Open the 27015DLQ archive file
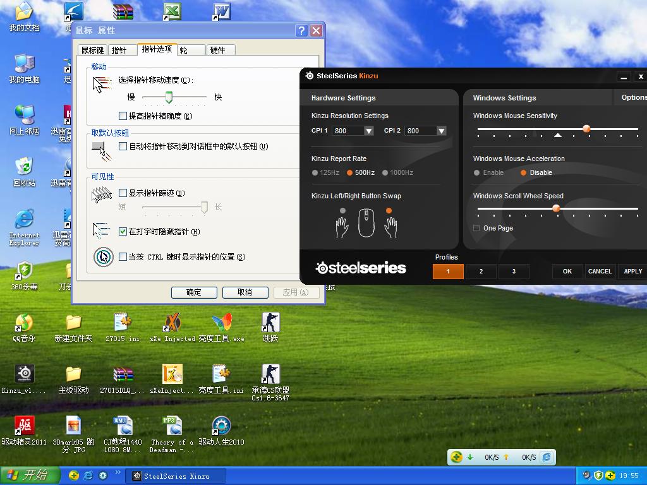 [x=123, y=379]
